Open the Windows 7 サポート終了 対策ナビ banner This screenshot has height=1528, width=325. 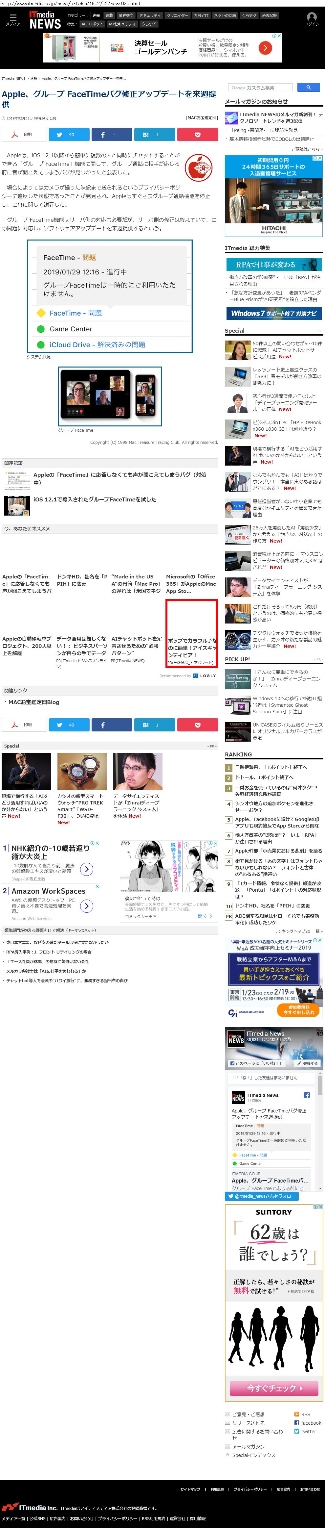coord(273,313)
